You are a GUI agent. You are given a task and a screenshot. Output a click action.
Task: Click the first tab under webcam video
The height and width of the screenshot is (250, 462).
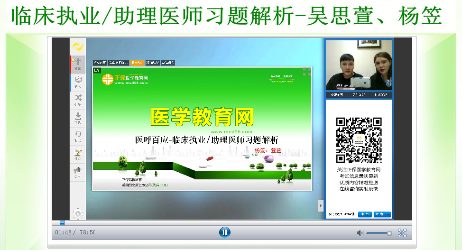coord(337,95)
